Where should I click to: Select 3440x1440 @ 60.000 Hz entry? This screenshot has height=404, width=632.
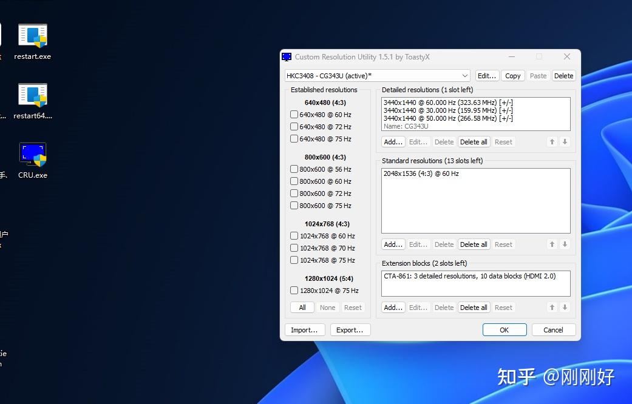point(475,103)
